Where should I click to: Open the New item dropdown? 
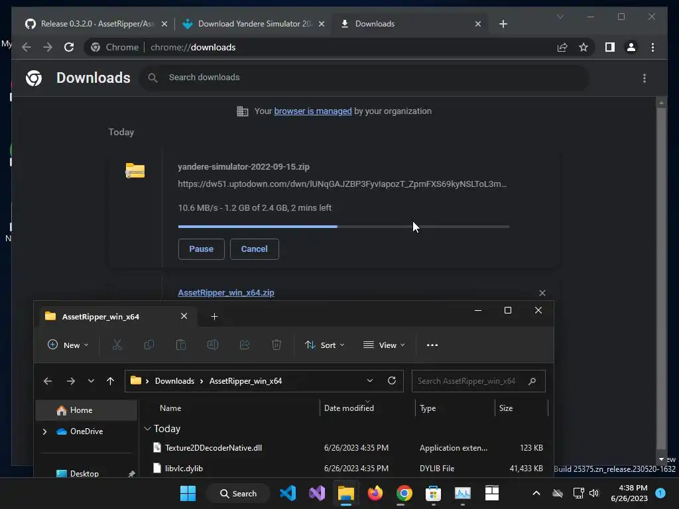pyautogui.click(x=68, y=345)
